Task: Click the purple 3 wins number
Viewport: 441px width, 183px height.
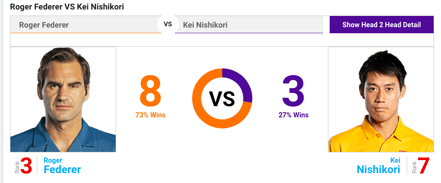Action: click(293, 91)
